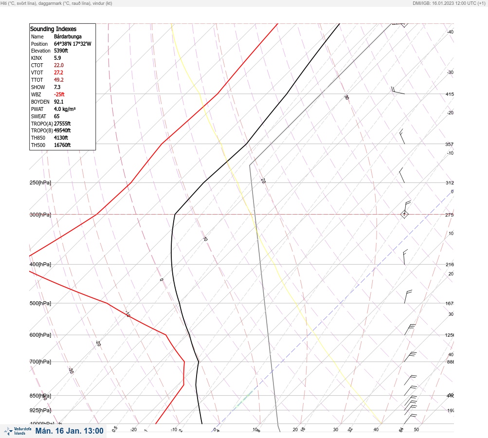Click the wind barb at 600 hPa level
The width and height of the screenshot is (488, 438).
[410, 329]
